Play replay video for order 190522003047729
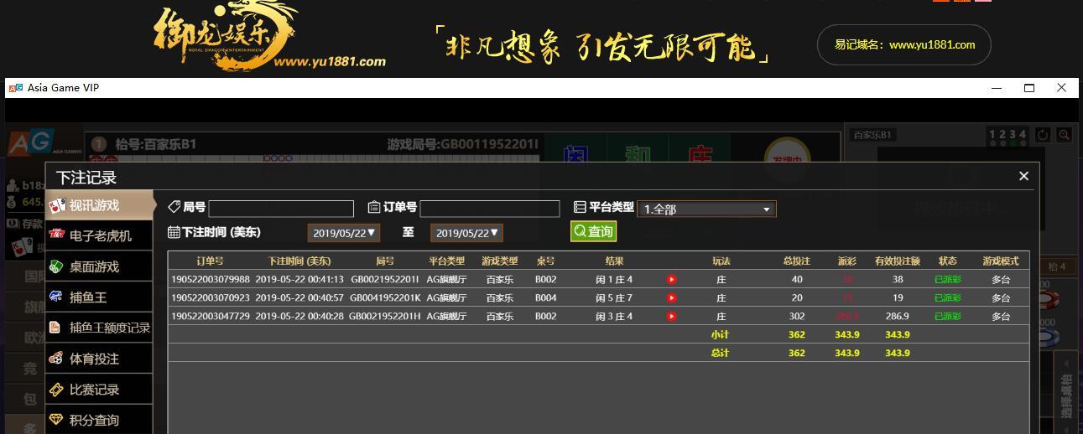The width and height of the screenshot is (1083, 434). (x=671, y=316)
